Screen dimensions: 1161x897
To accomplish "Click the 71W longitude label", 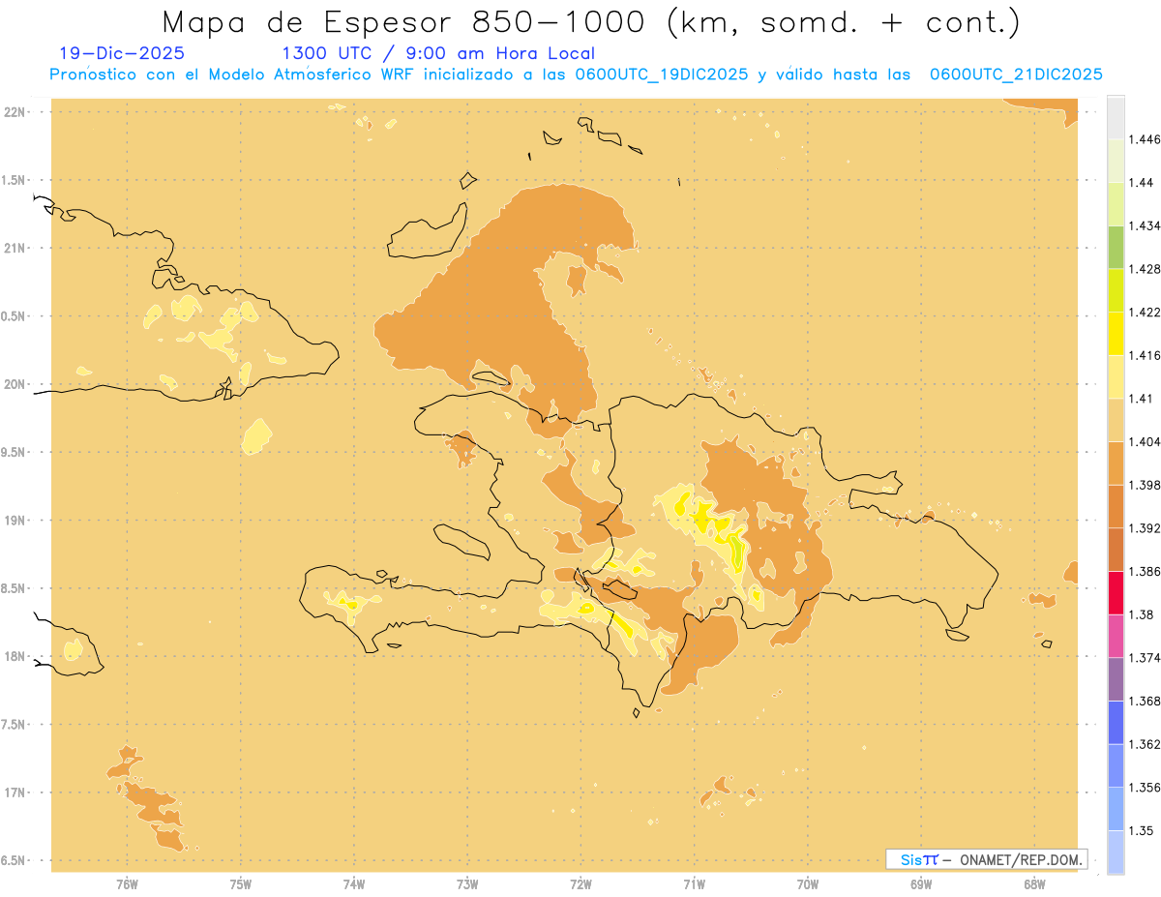I will [x=694, y=883].
